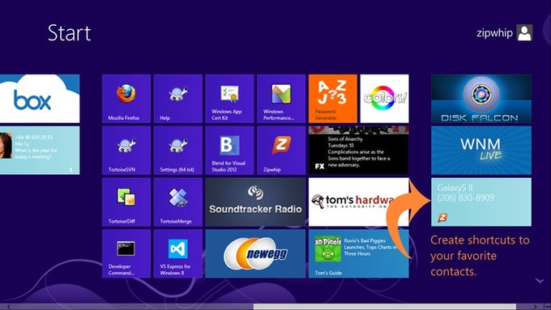Screen dimensions: 551x310
Task: Open the Newegg tile
Action: click(x=255, y=253)
